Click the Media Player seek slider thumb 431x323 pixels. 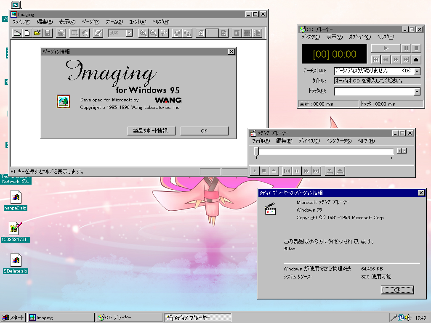click(x=256, y=152)
